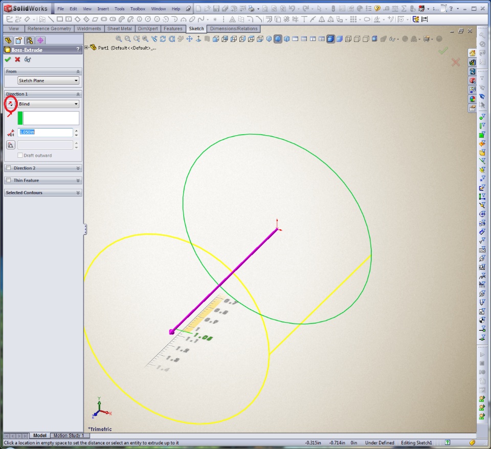Click Zoom to Fit in view toolbar
The height and width of the screenshot is (449, 491).
coord(119,39)
